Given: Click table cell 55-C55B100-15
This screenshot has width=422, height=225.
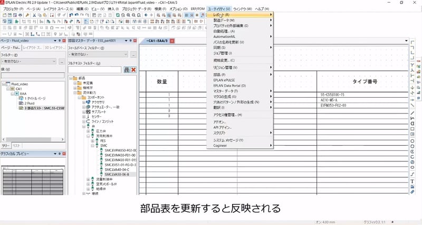Looking at the screenshot, I should point(332,95).
